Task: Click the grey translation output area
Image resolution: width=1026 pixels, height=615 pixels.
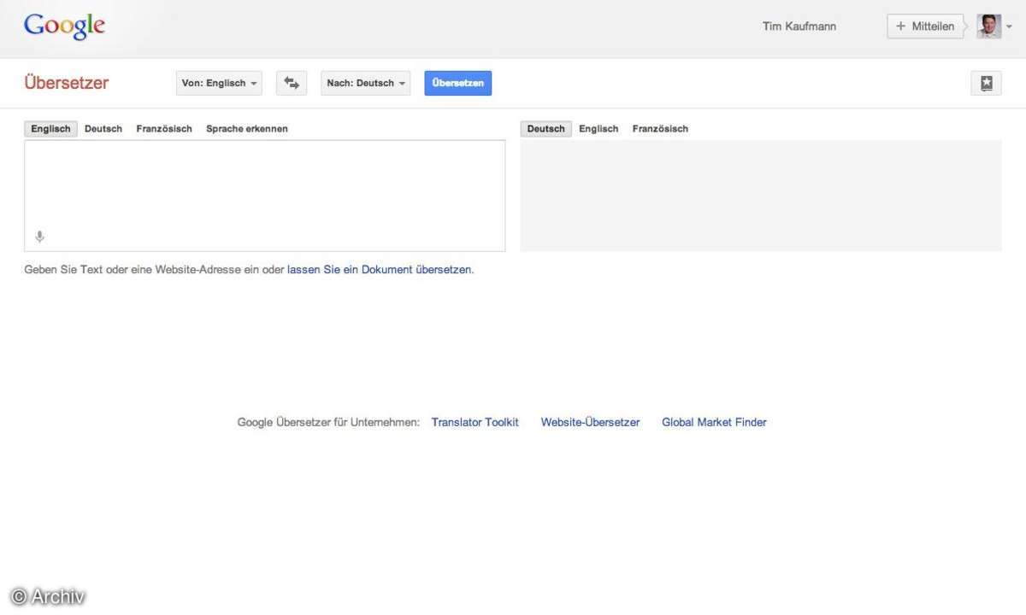Action: (761, 196)
